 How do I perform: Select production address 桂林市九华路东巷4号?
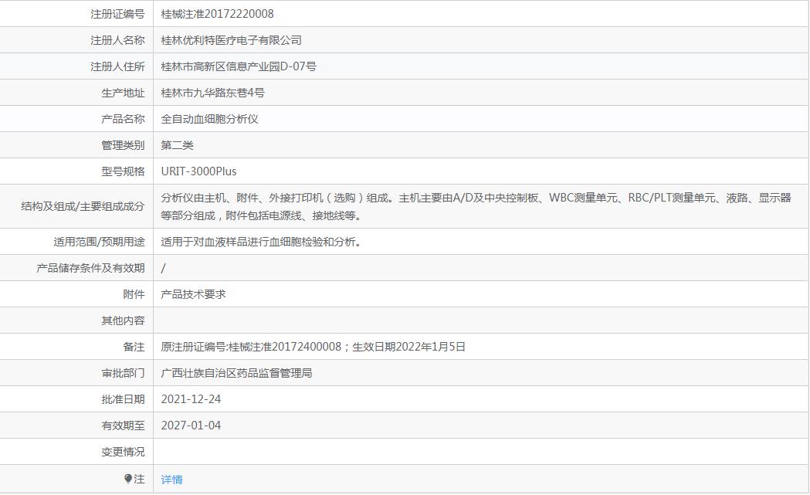tap(212, 93)
